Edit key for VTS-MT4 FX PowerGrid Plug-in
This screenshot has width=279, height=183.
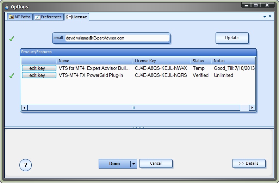click(x=39, y=75)
